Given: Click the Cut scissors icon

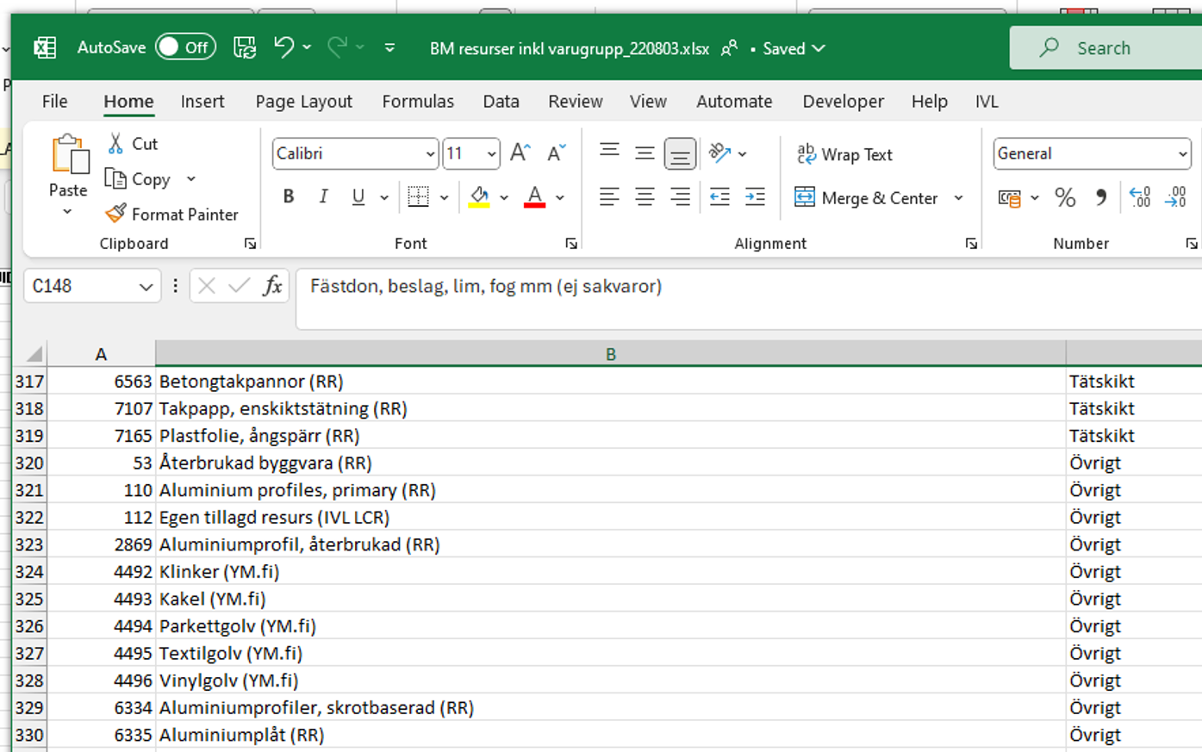Looking at the screenshot, I should coord(115,144).
